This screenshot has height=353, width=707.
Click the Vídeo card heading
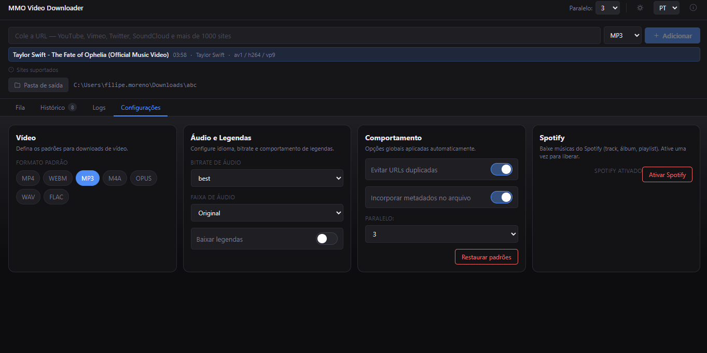(26, 138)
